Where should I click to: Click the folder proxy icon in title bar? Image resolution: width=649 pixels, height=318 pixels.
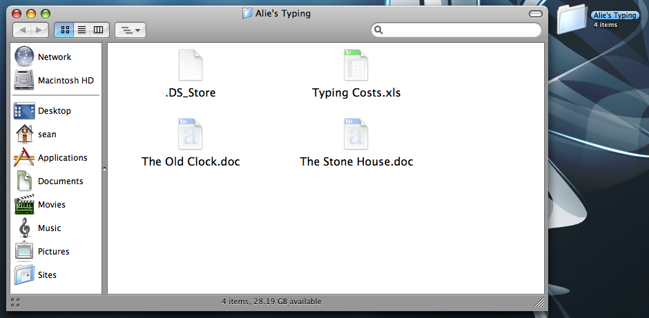[247, 13]
